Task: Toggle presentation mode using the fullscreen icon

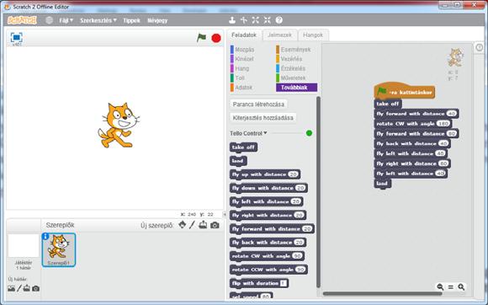Action: (16, 37)
